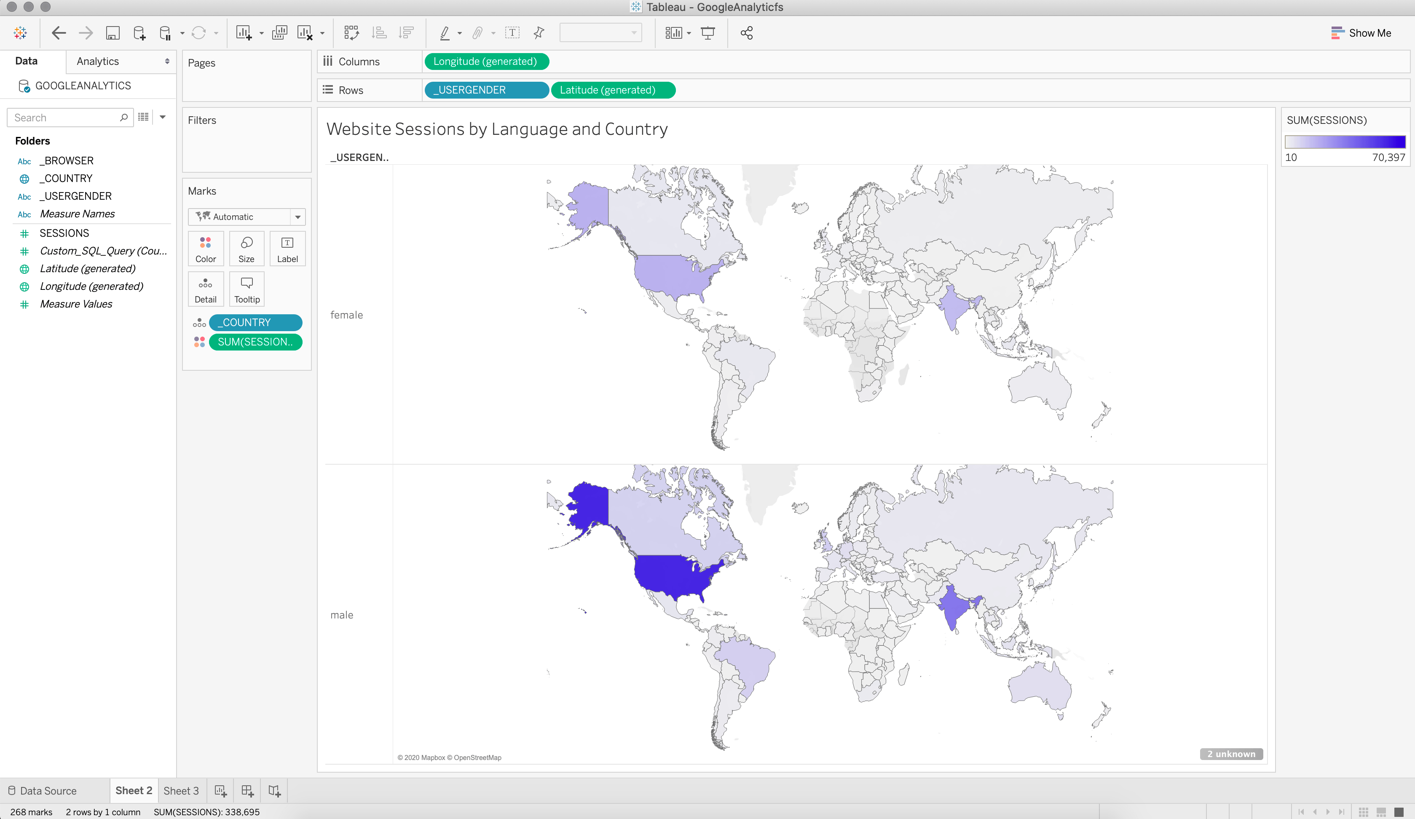The height and width of the screenshot is (819, 1415).
Task: Click the 2 unknown indicator
Action: [x=1231, y=754]
